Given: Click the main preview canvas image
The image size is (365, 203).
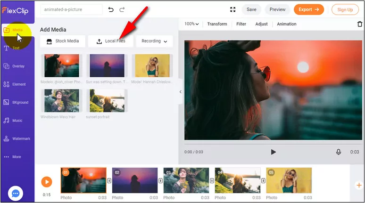Looking at the screenshot, I should pyautogui.click(x=273, y=90).
